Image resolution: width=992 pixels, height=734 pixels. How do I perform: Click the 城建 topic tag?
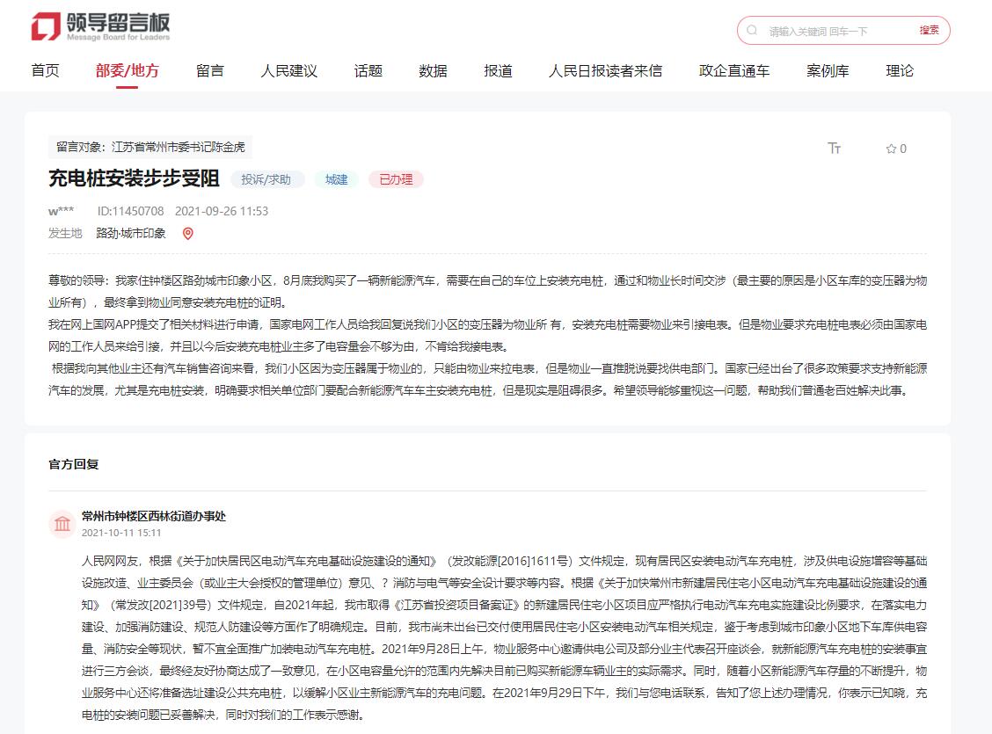pyautogui.click(x=336, y=179)
